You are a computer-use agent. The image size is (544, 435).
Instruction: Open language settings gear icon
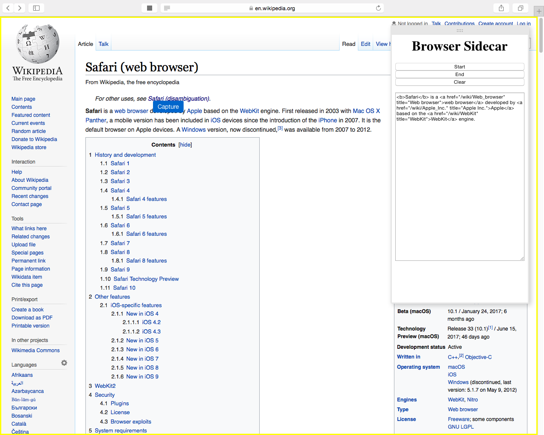(64, 363)
